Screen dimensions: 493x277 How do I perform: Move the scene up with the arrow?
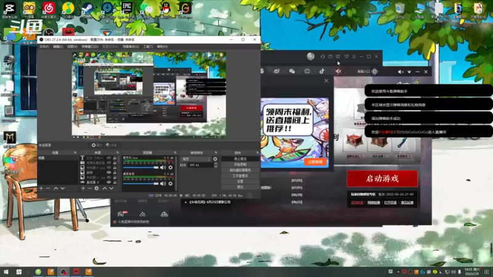click(55, 188)
